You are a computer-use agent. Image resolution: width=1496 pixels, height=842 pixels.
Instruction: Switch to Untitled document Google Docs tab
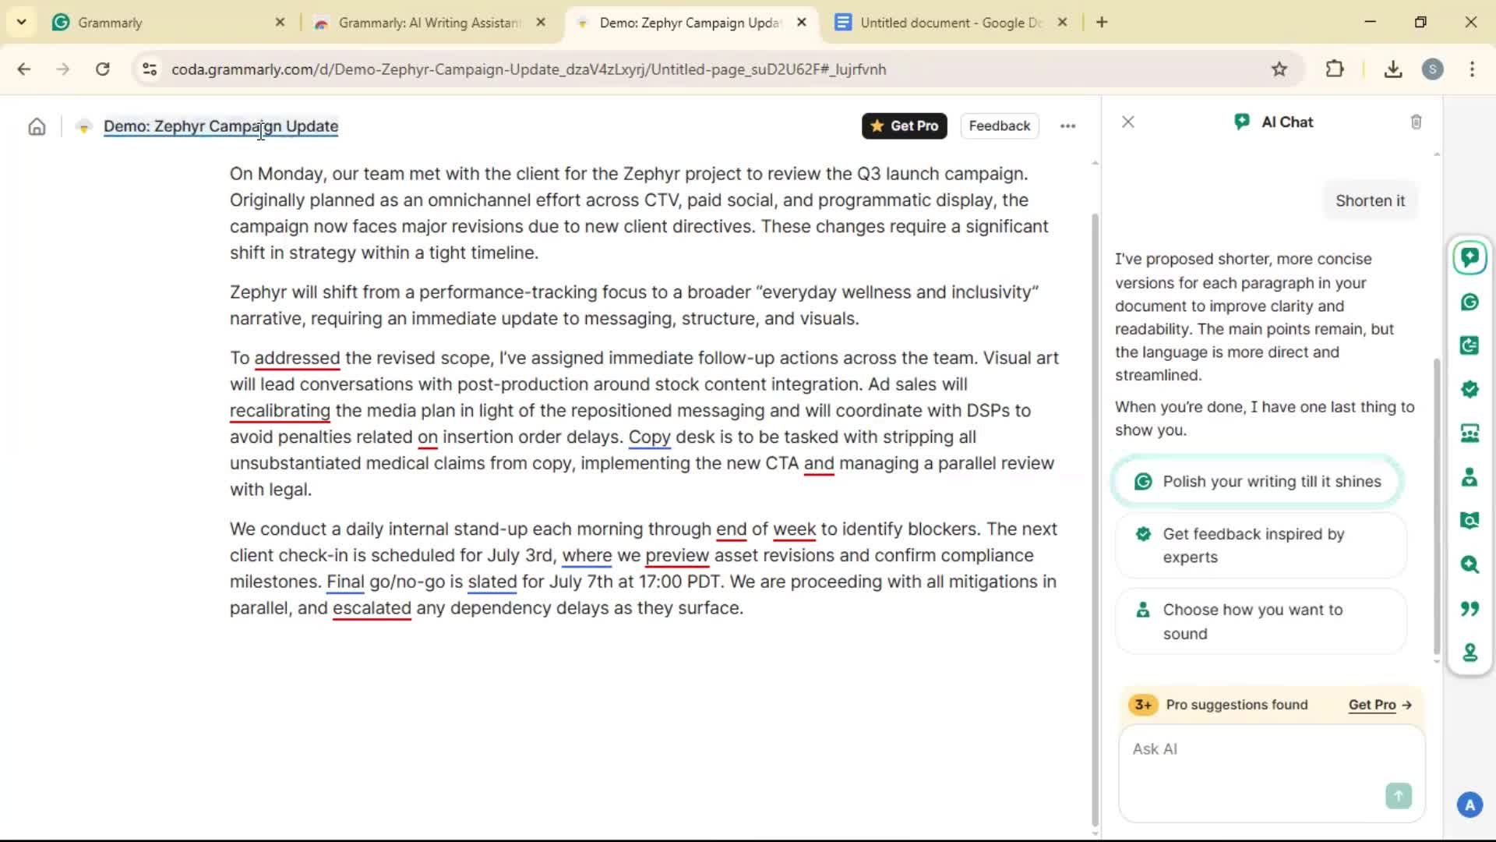point(949,23)
